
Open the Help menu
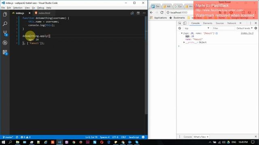click(x=49, y=8)
